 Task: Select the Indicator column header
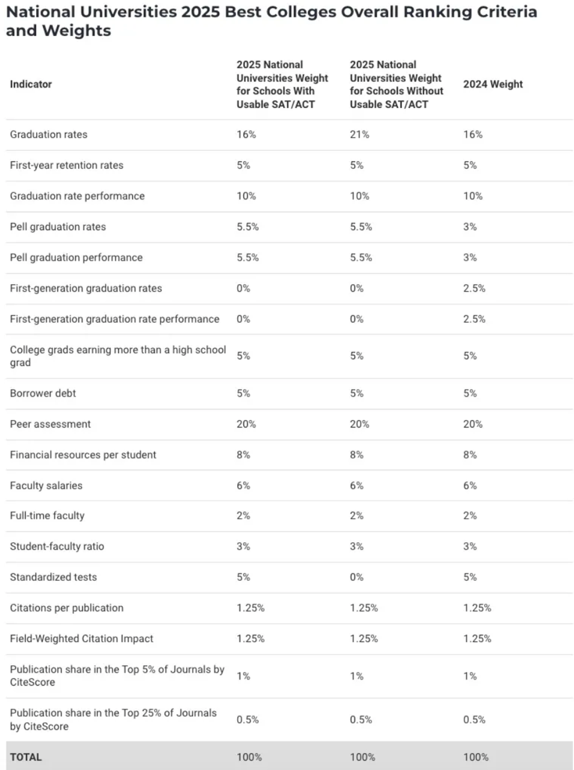click(x=31, y=84)
